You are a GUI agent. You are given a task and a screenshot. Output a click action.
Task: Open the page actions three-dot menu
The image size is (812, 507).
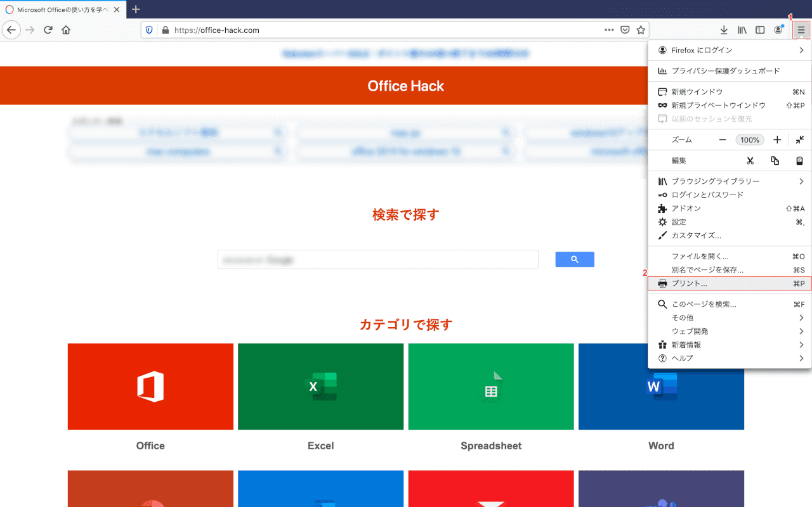click(609, 30)
